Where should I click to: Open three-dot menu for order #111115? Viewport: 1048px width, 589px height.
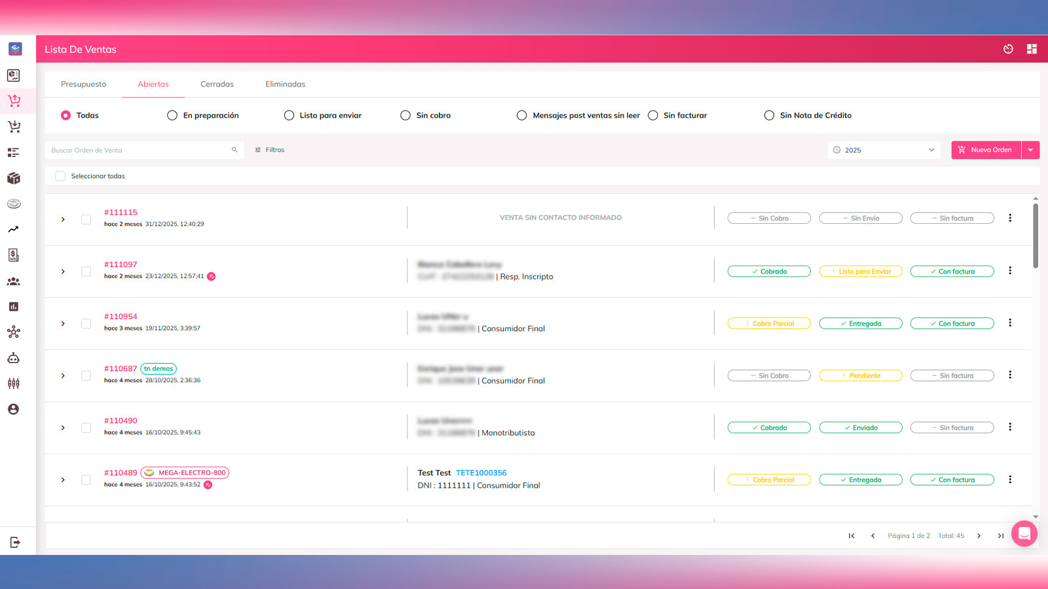tap(1010, 218)
